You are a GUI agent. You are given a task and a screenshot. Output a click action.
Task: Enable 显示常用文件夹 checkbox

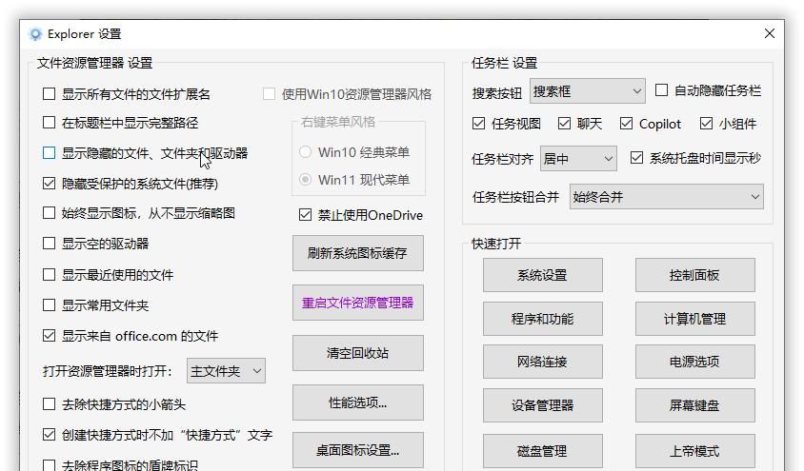click(49, 305)
